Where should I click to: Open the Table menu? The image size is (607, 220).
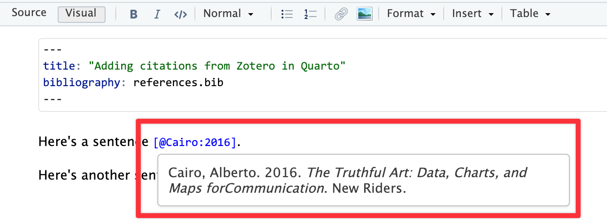point(530,14)
